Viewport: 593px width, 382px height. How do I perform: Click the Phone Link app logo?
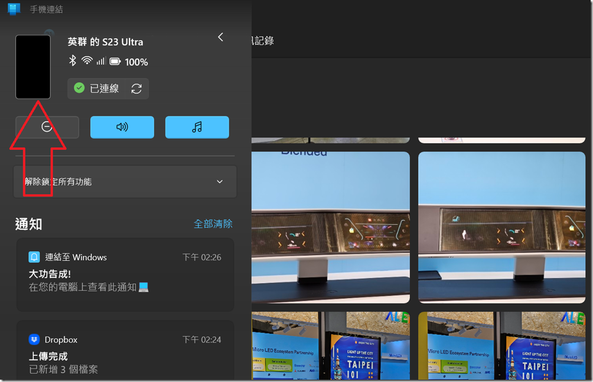tap(14, 9)
